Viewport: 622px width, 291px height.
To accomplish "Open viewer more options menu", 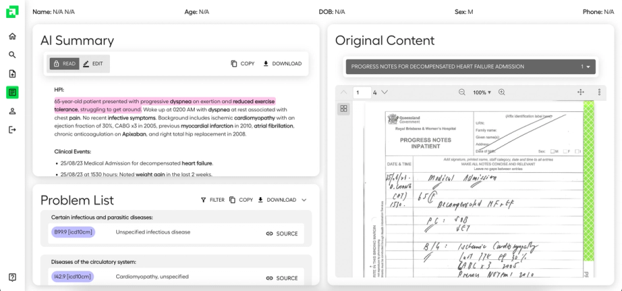I will coord(599,92).
